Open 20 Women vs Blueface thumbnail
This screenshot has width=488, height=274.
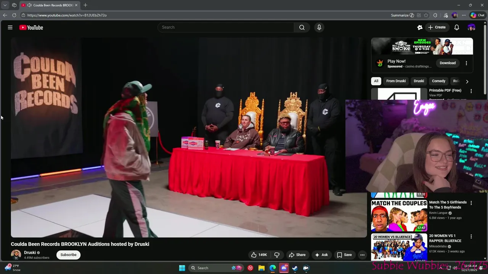399,247
